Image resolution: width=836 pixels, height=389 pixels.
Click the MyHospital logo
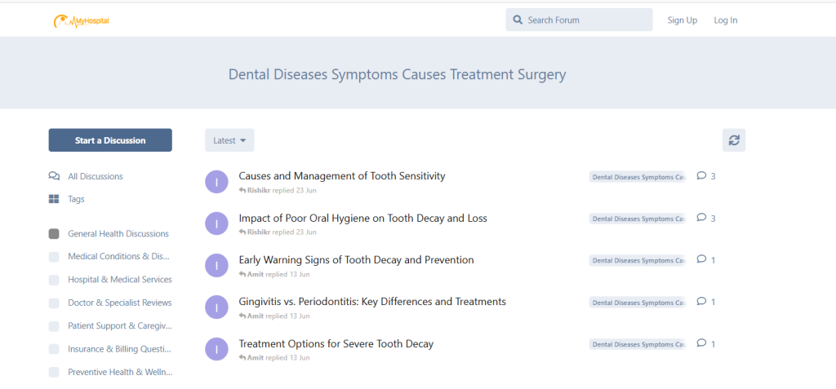[x=81, y=20]
